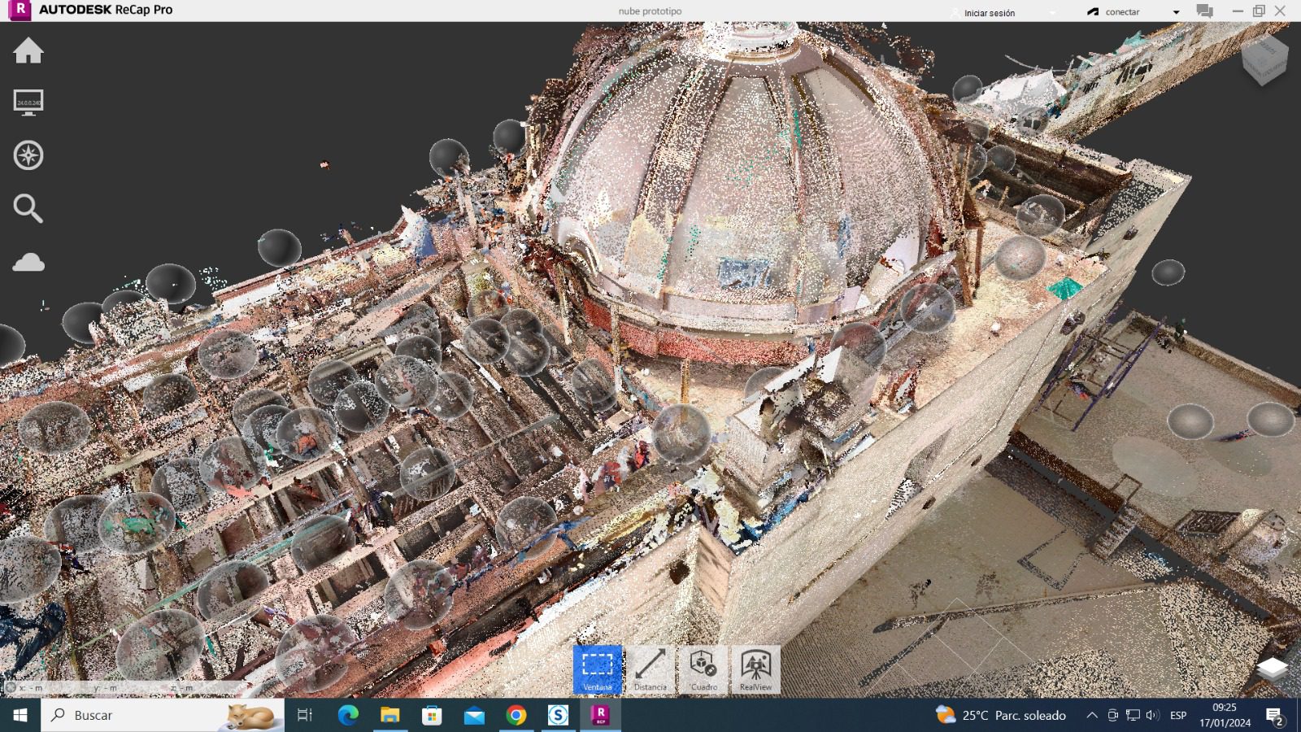Show hidden system tray icons
The width and height of the screenshot is (1301, 732).
pyautogui.click(x=1092, y=716)
